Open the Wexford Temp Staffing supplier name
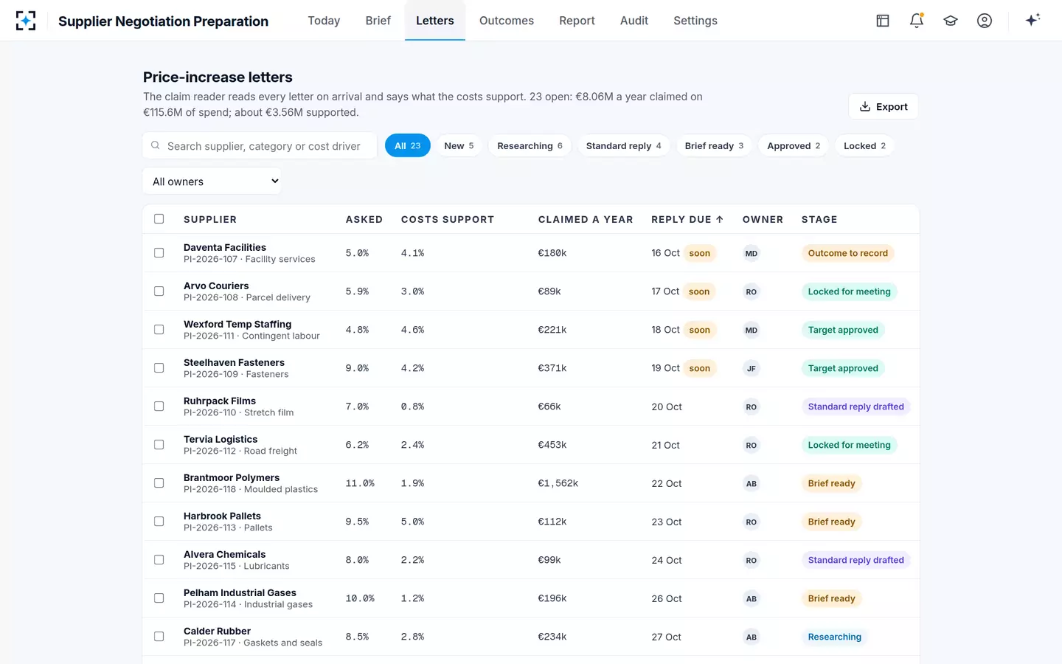Viewport: 1062px width, 664px height. pyautogui.click(x=237, y=324)
